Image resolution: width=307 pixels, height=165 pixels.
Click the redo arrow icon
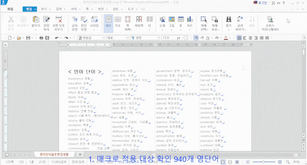pyautogui.click(x=67, y=38)
